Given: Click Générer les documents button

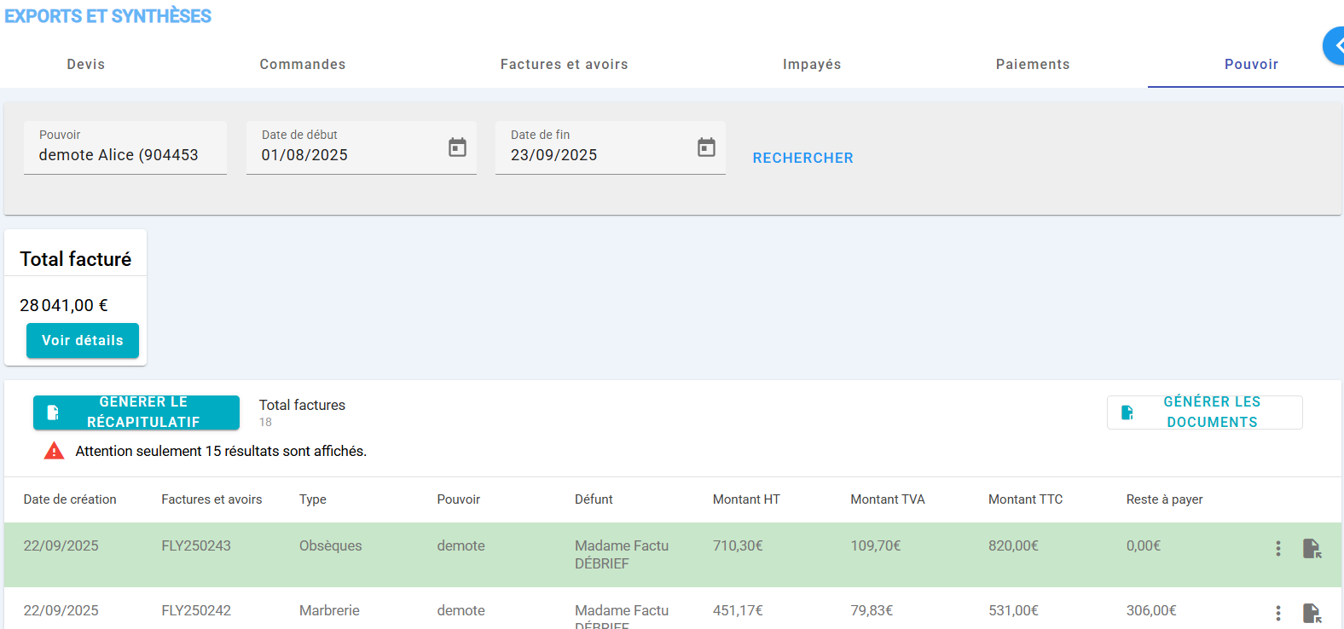Looking at the screenshot, I should click(x=1204, y=413).
